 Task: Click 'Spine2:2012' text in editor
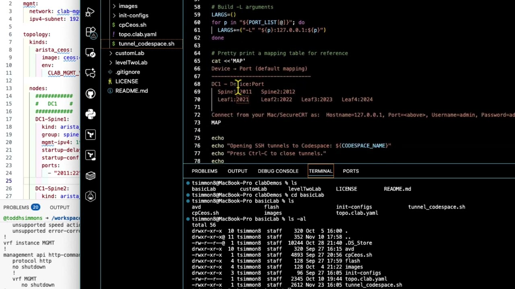click(x=278, y=92)
